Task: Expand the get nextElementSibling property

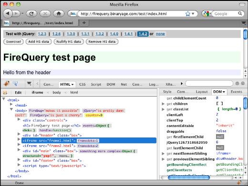Action: pos(163,154)
